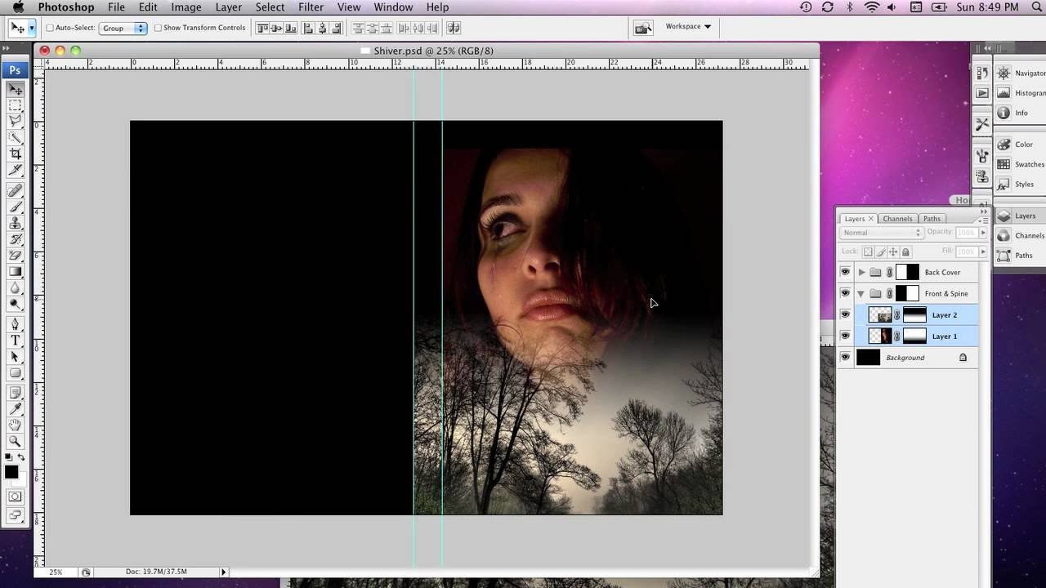Open Auto-Select Group dropdown

point(123,28)
